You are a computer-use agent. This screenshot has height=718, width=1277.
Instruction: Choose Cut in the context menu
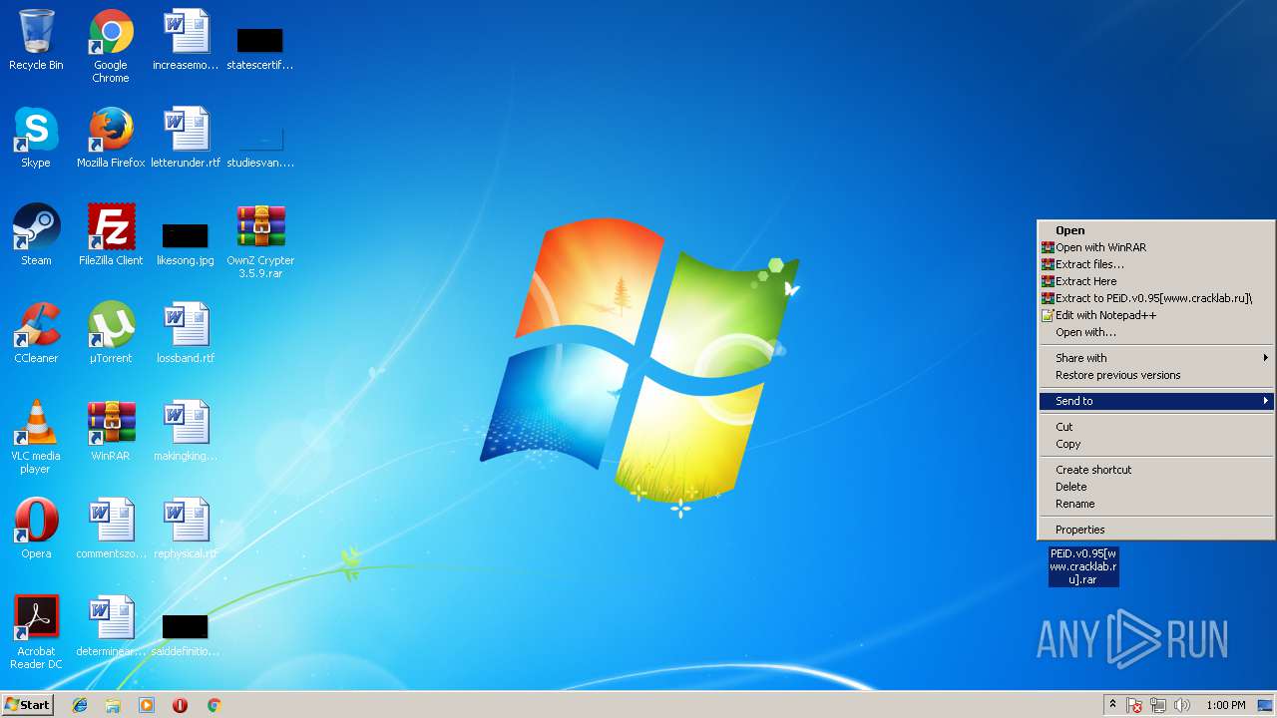pyautogui.click(x=1156, y=427)
